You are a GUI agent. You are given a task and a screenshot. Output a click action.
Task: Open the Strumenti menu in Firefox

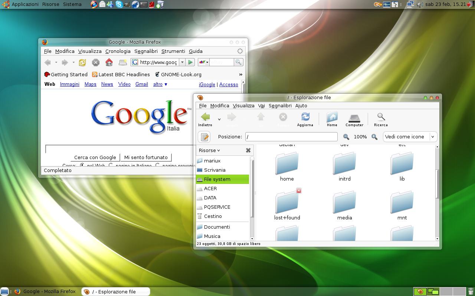[173, 51]
